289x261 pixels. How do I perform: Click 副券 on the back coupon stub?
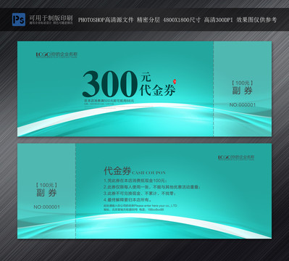point(46,193)
